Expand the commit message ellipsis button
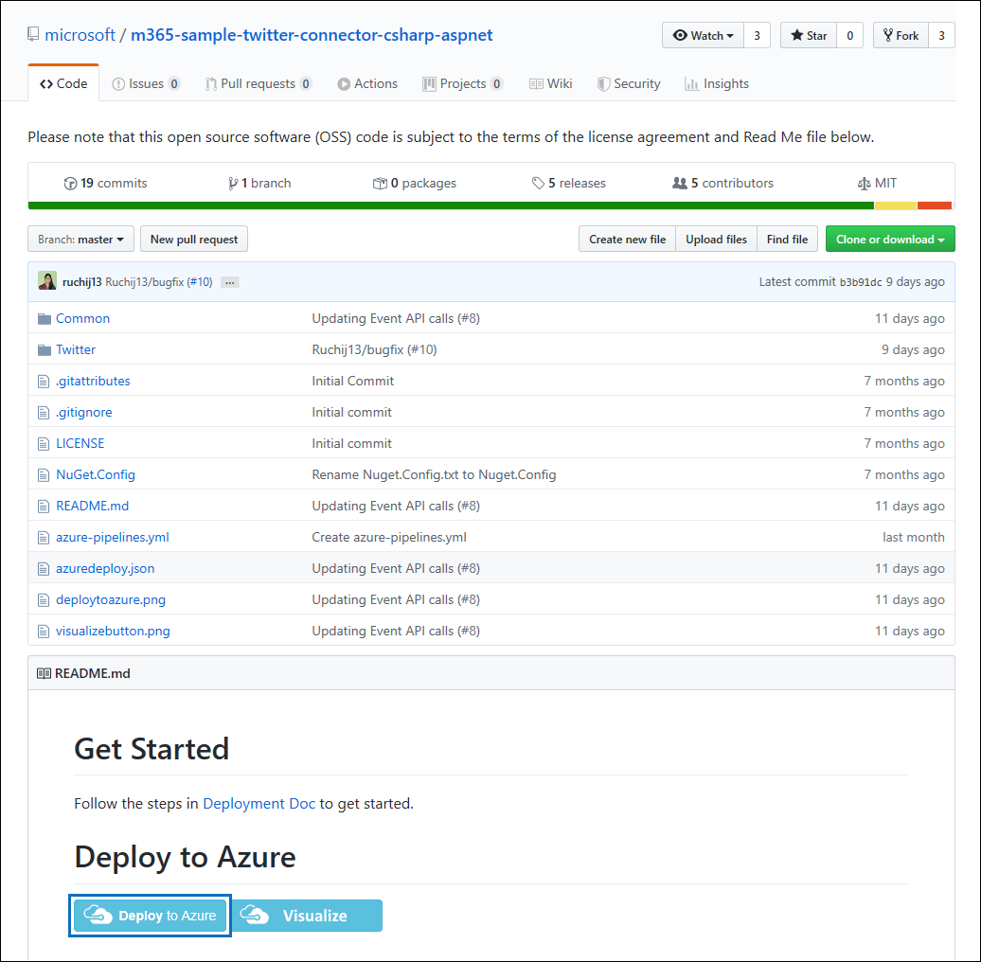Viewport: 981px width, 962px height. [x=228, y=281]
